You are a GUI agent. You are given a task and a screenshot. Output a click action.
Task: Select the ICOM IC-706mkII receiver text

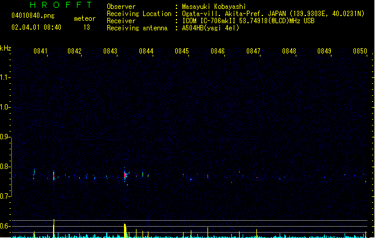pos(248,21)
